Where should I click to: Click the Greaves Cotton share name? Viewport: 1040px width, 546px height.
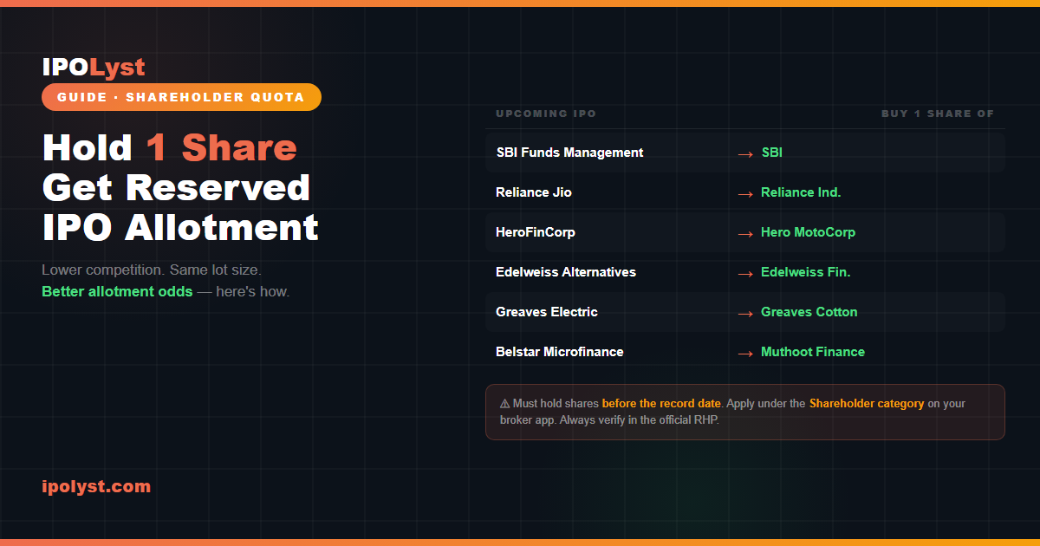(x=809, y=312)
